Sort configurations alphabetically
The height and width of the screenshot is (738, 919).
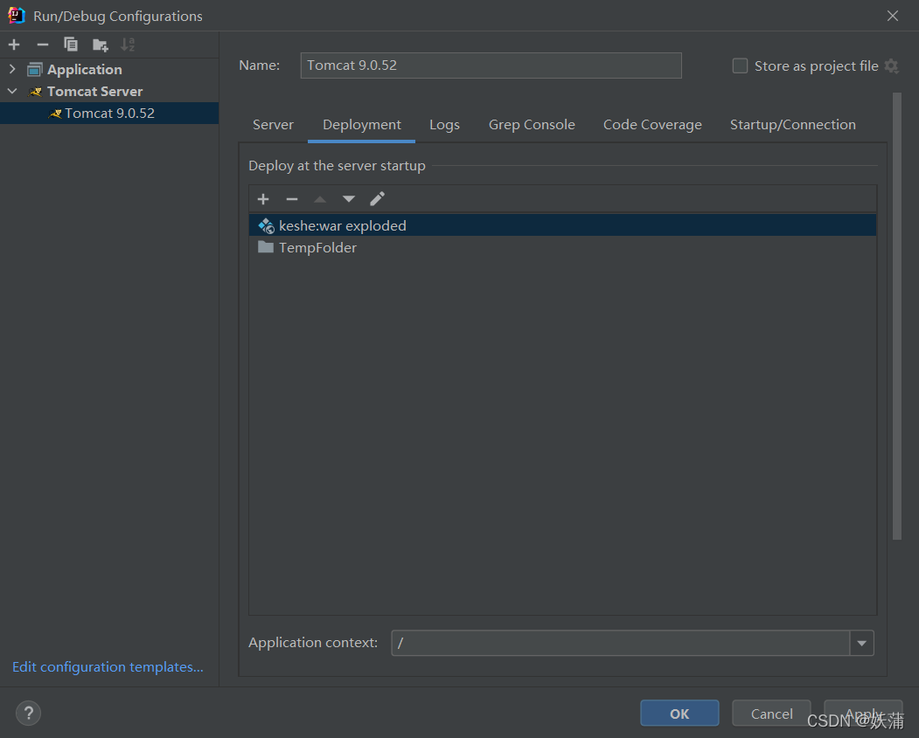pos(128,45)
